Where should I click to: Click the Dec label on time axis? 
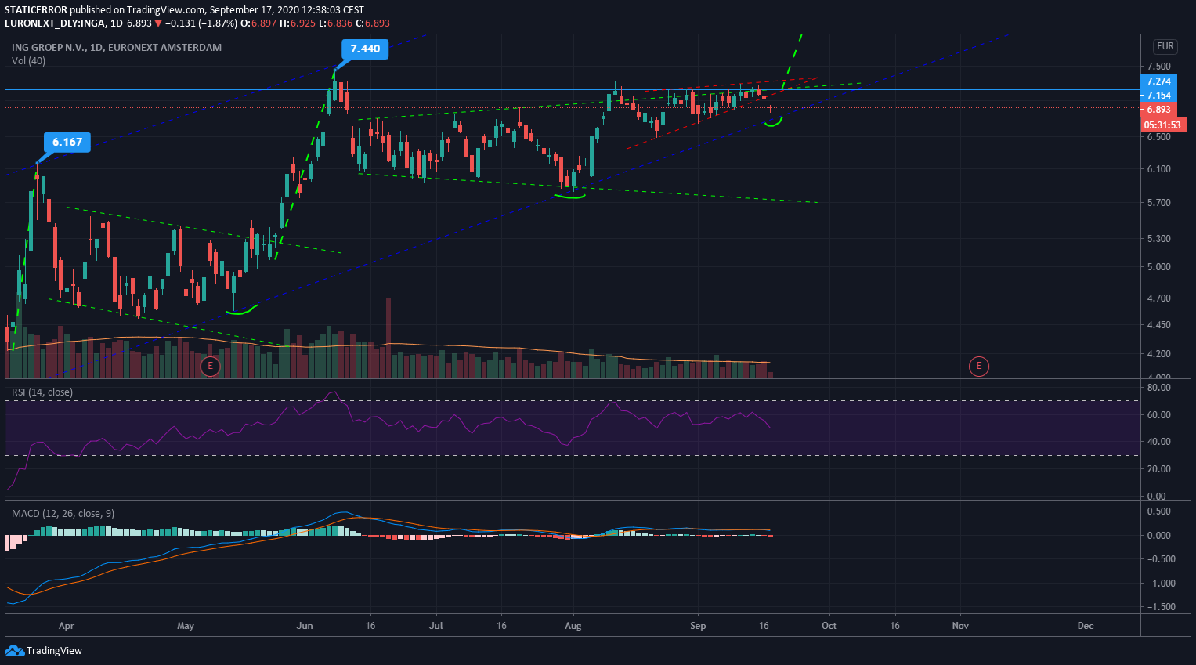pyautogui.click(x=1086, y=626)
